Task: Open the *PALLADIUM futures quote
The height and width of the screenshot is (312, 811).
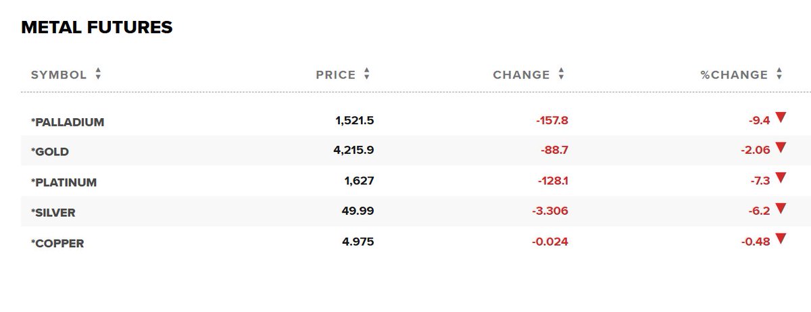Action: coord(68,122)
